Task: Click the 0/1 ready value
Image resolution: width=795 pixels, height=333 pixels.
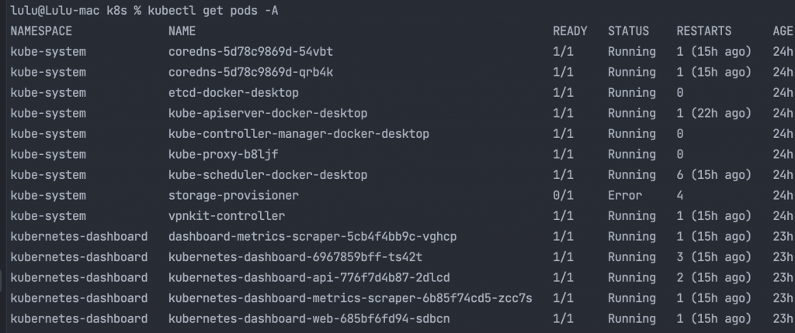Action: (563, 195)
